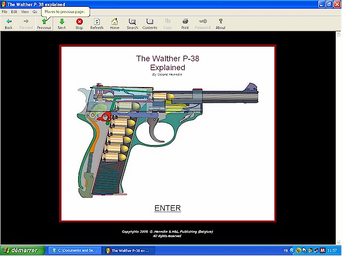Click the window title bar app icon

coord(3,4)
